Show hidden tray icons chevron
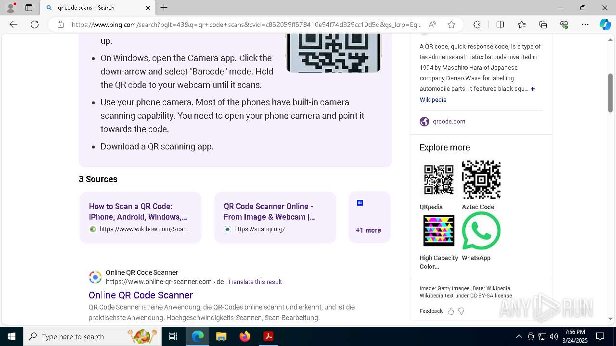 [x=519, y=336]
